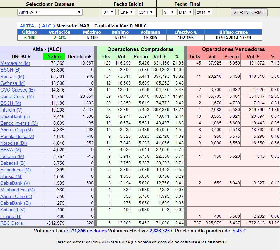Screen dimensions: 280x250
Task: Click the Altia - (ALC) table title
Action: point(47,49)
